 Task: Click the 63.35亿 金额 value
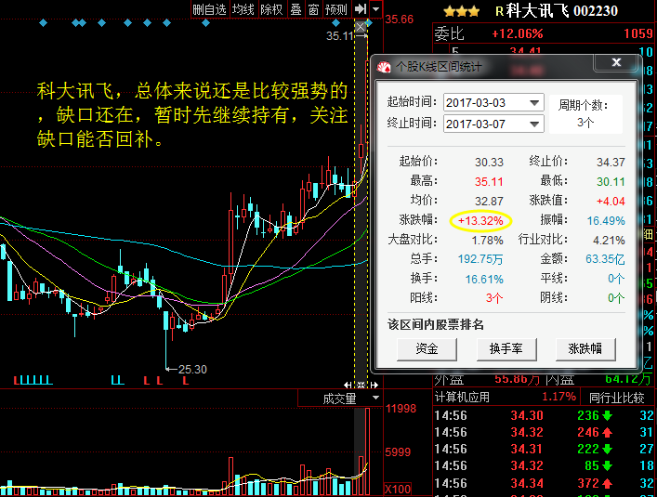point(605,259)
